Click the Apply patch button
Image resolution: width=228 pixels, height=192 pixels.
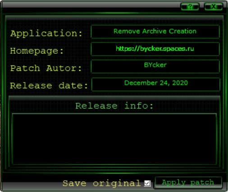pos(188,183)
